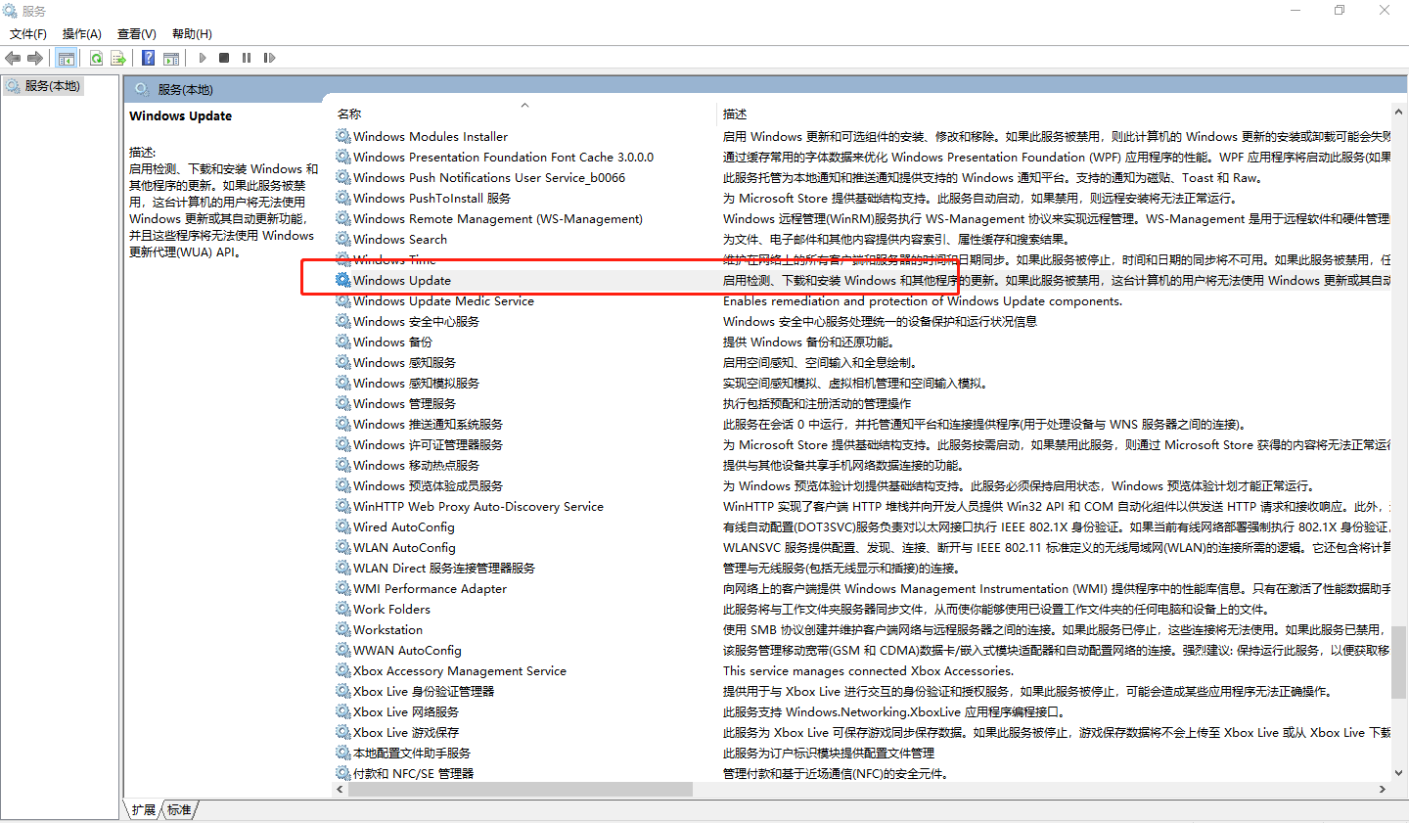The height and width of the screenshot is (823, 1409).
Task: Click the gear icon of Windows Search
Action: pyautogui.click(x=343, y=239)
